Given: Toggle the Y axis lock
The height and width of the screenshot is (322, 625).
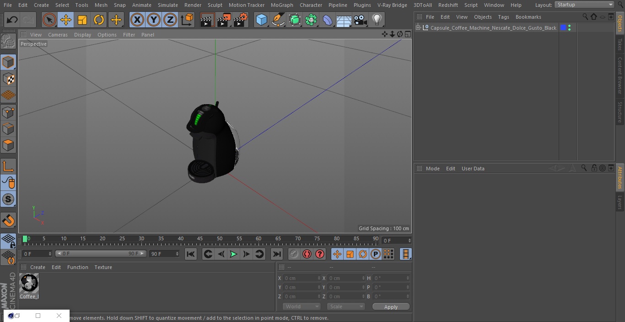Looking at the screenshot, I should click(154, 20).
